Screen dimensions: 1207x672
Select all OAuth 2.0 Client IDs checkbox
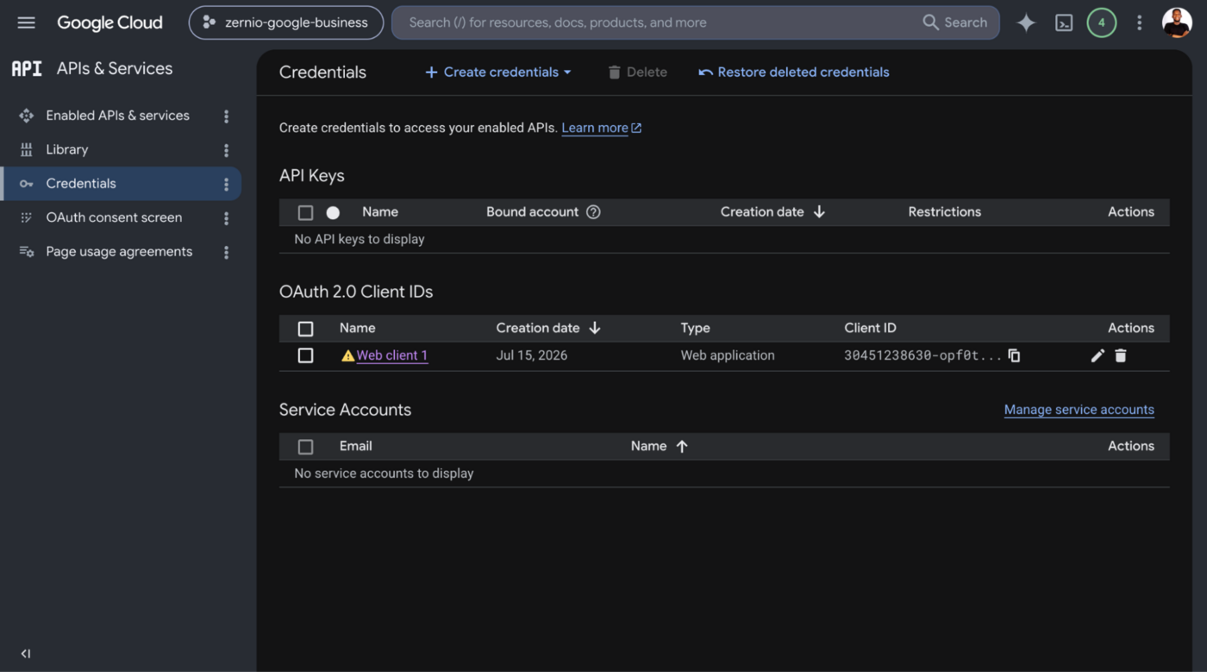pos(305,329)
